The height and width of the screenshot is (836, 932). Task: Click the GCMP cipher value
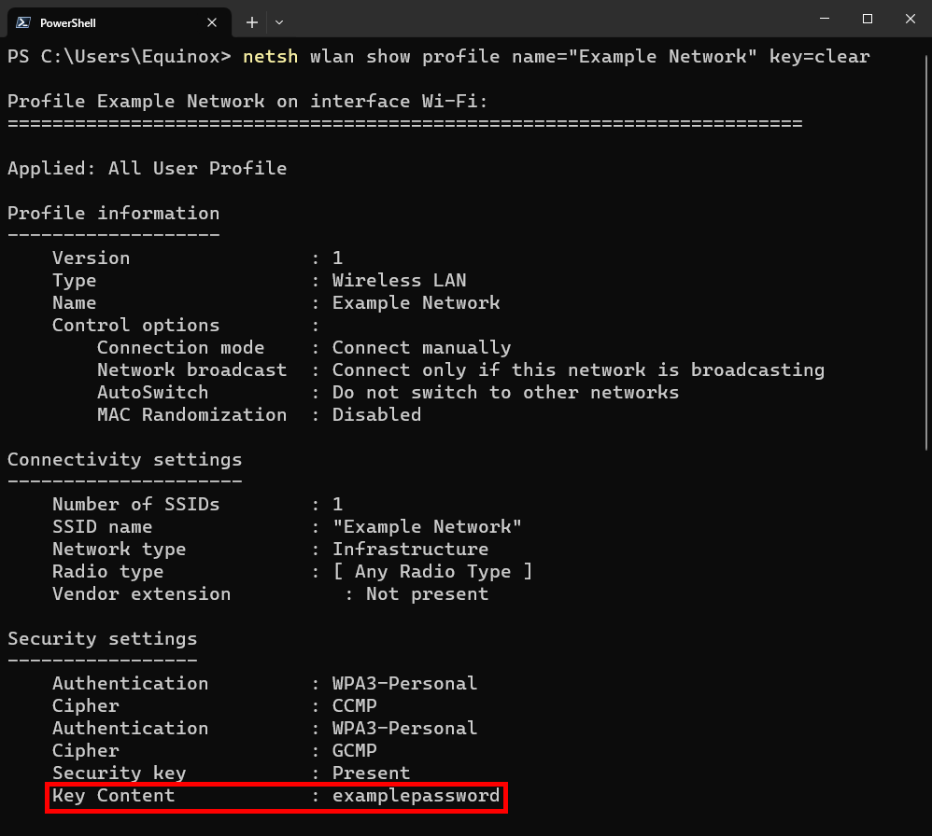pos(355,751)
